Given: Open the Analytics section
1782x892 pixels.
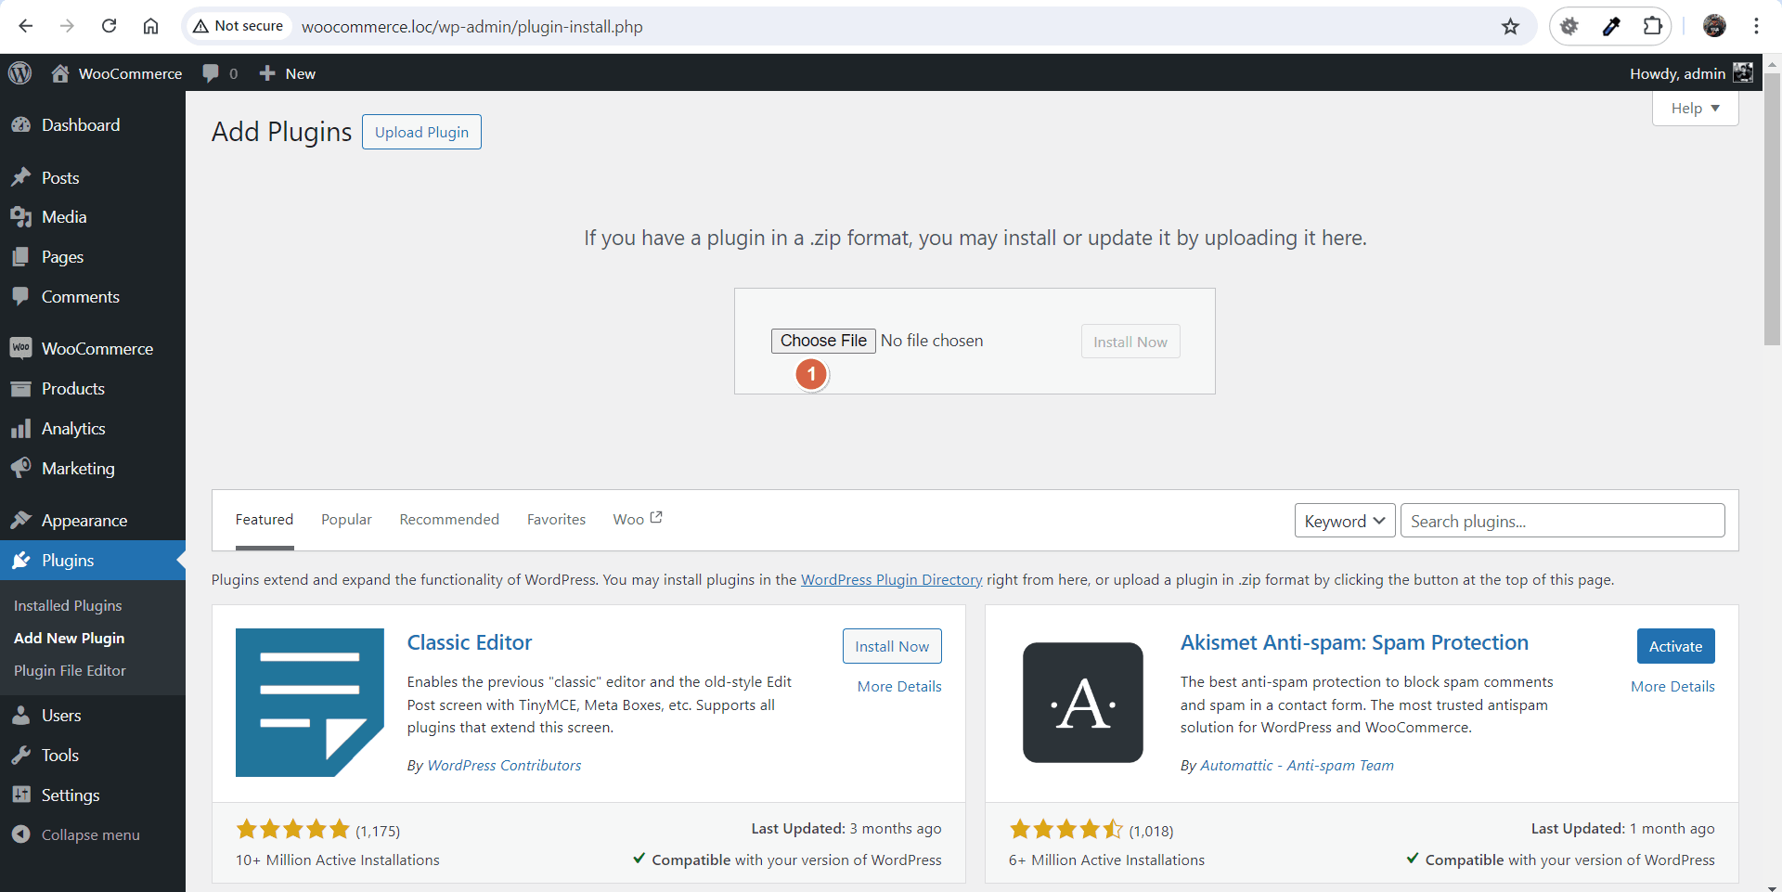Looking at the screenshot, I should tap(21, 428).
